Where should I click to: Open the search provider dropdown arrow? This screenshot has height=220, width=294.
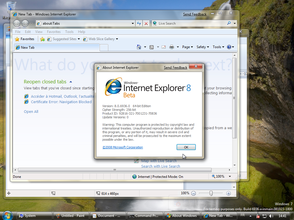(235, 23)
